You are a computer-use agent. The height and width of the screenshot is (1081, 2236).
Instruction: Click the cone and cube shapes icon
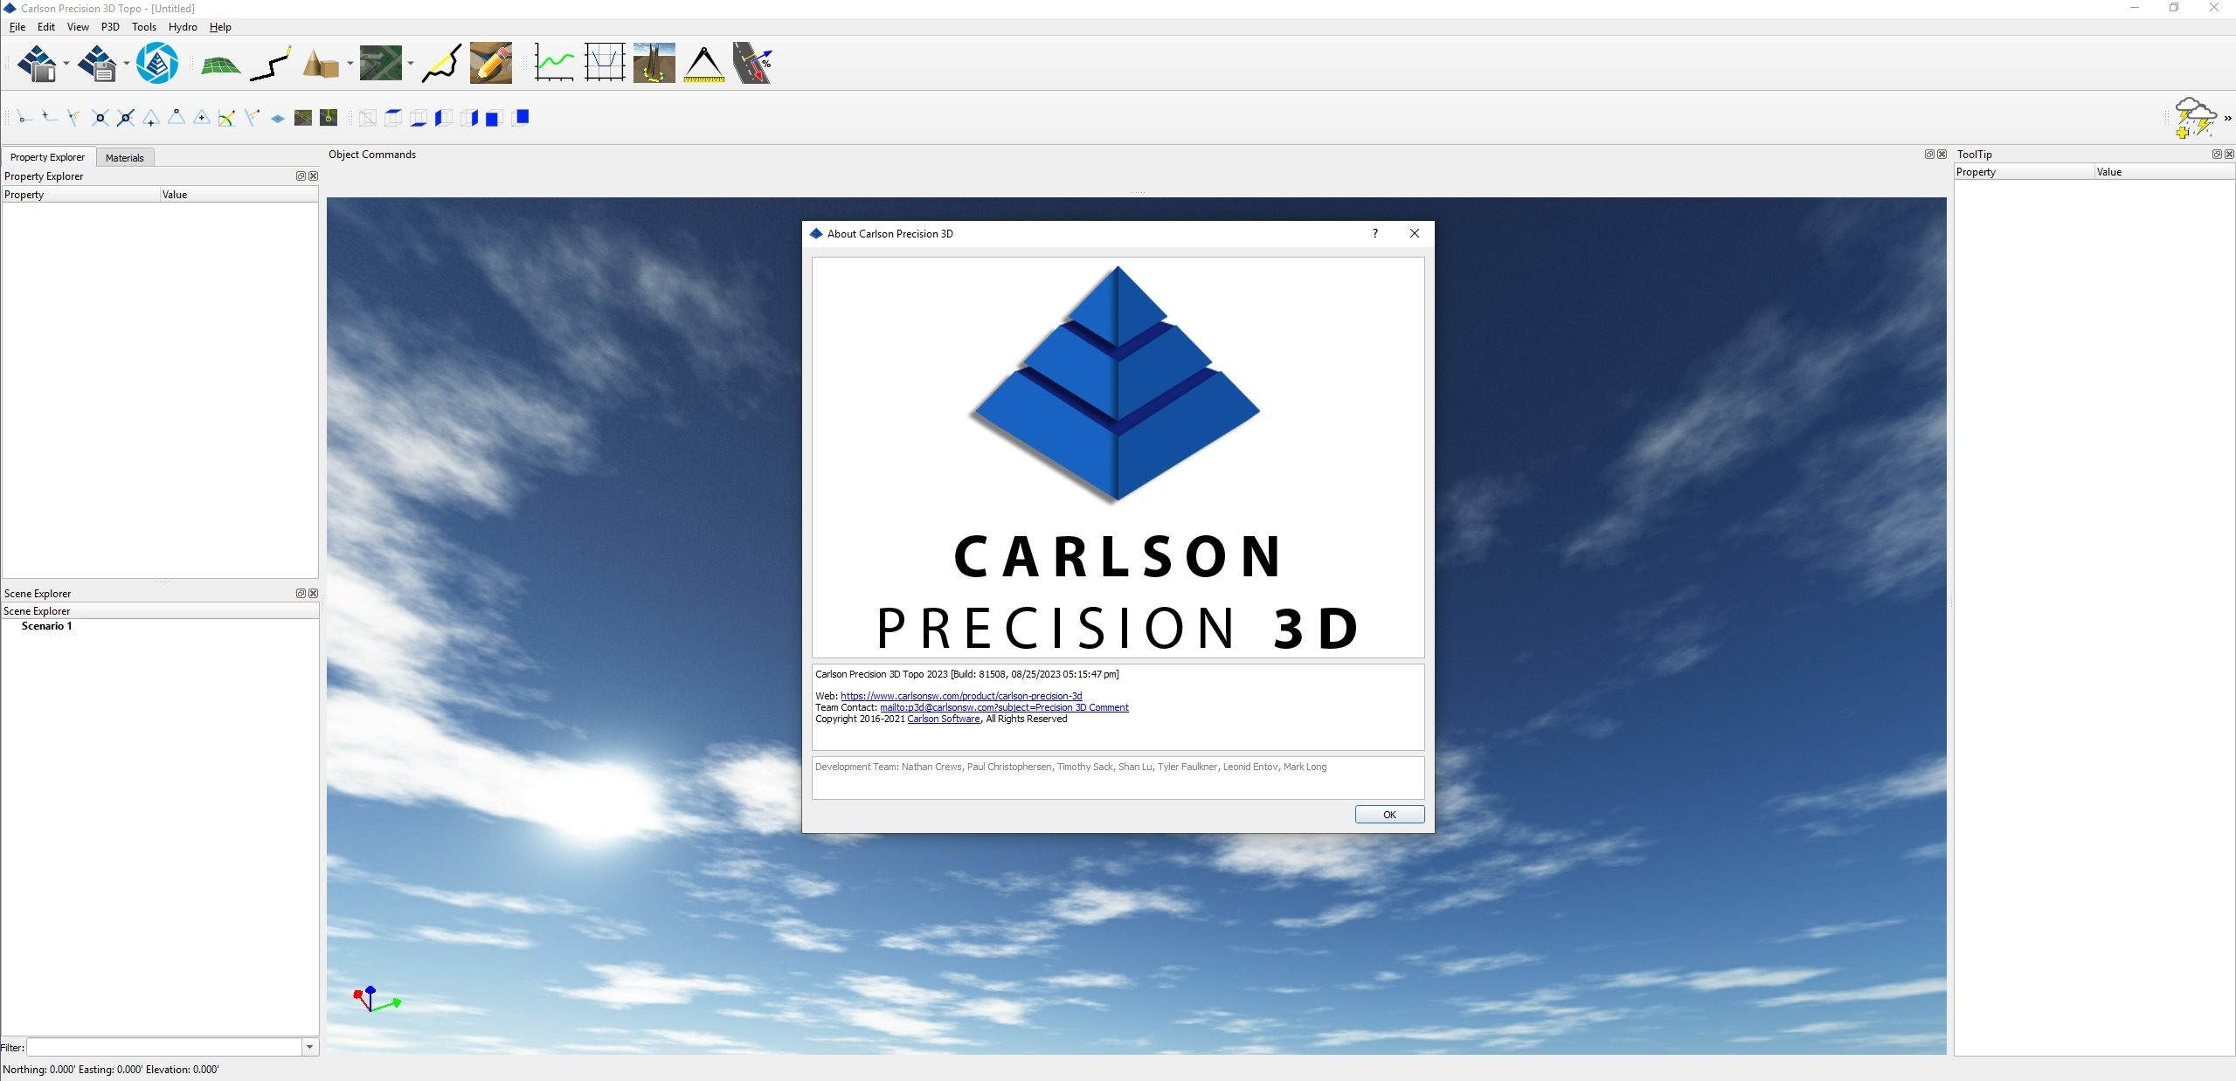point(321,63)
